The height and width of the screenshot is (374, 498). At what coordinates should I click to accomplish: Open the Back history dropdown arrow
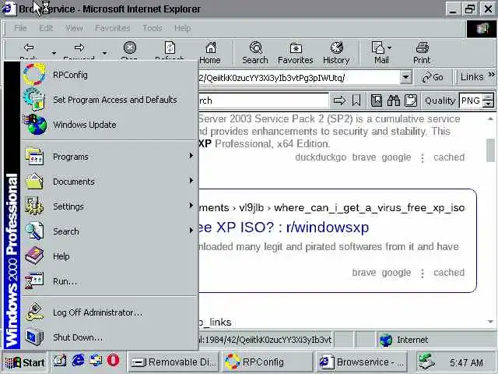[x=54, y=53]
